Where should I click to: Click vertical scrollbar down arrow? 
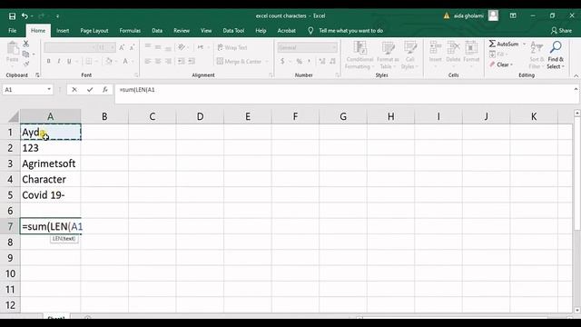[x=577, y=310]
